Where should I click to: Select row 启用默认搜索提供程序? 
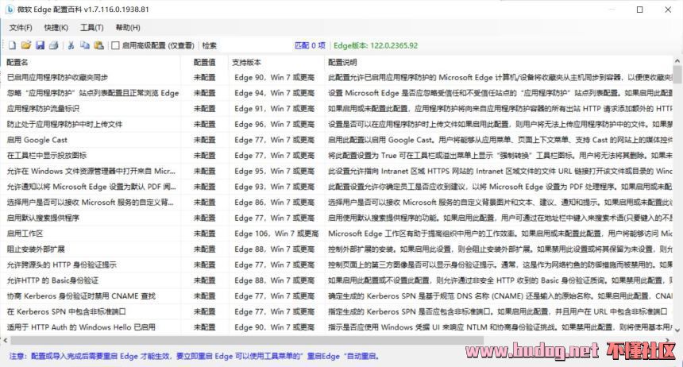(338, 218)
